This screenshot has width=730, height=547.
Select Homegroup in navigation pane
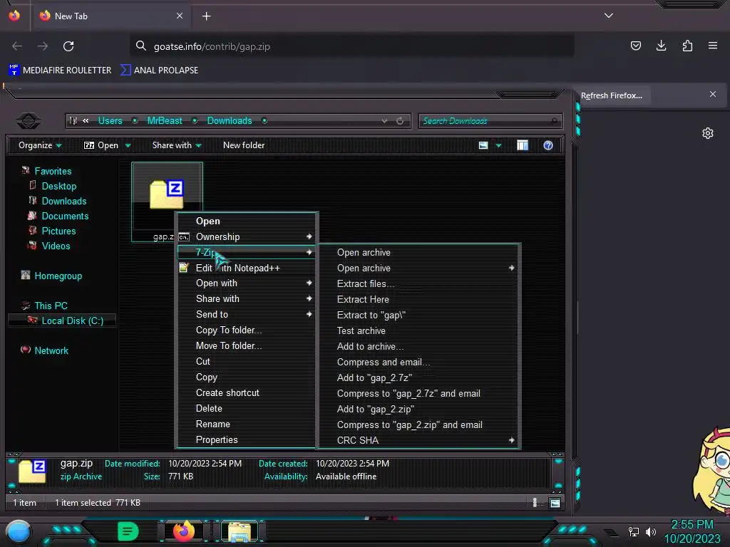pos(58,276)
